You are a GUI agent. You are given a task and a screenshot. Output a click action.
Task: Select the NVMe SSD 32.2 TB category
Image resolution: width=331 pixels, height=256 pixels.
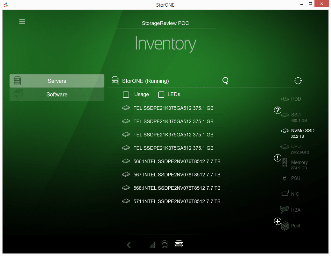298,133
